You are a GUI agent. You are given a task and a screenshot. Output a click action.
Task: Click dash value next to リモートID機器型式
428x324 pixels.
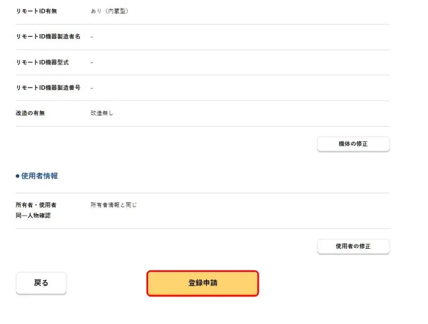click(x=92, y=62)
